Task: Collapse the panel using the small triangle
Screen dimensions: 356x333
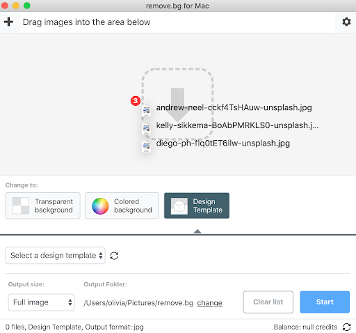Action: [197, 231]
